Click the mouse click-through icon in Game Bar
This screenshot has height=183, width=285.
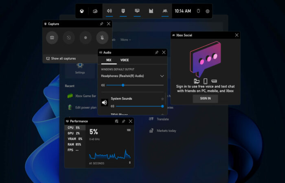coord(199,11)
